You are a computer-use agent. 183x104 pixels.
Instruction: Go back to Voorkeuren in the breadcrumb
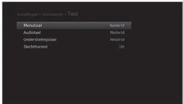point(53,14)
